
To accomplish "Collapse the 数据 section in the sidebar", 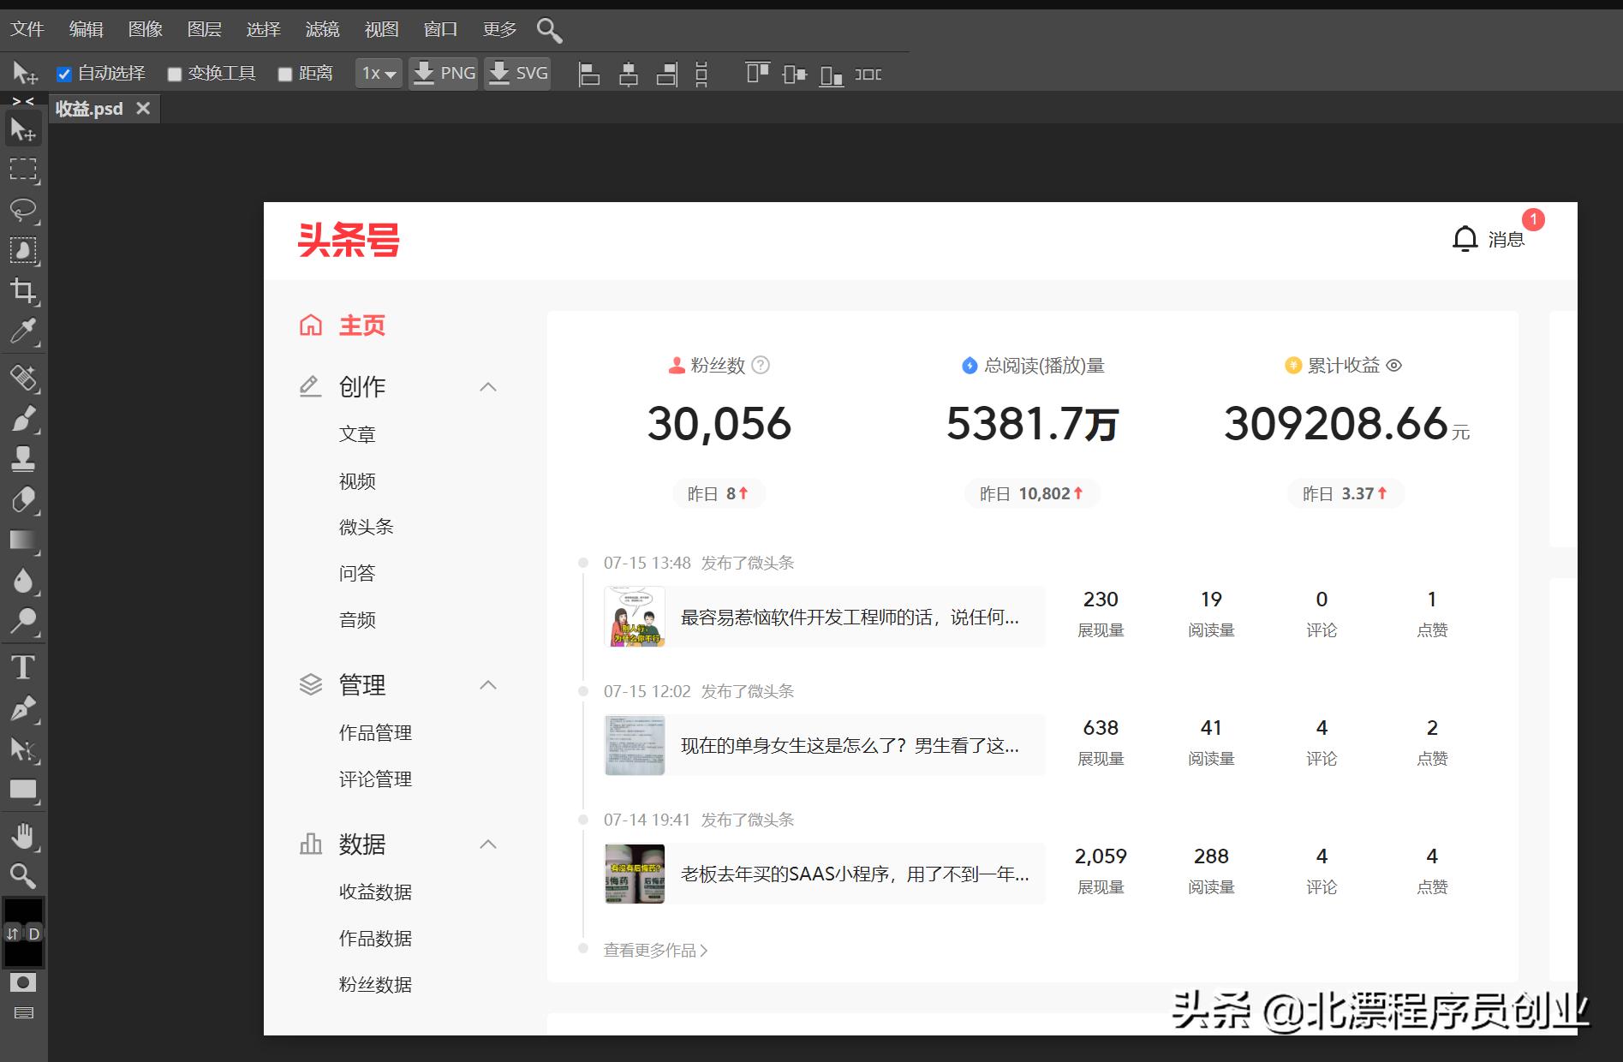I will (488, 844).
